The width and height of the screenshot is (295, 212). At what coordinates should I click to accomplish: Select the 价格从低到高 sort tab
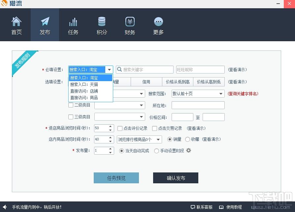click(x=178, y=82)
